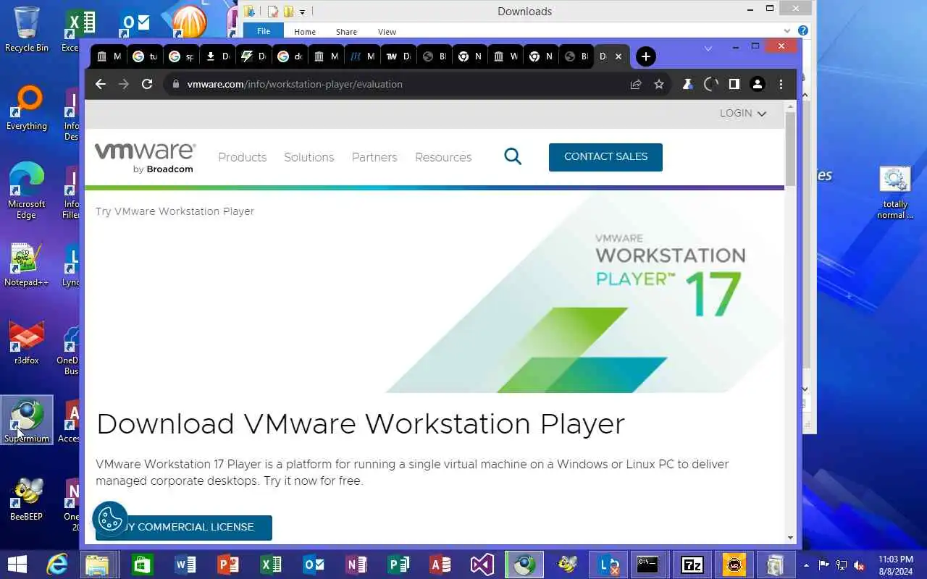The image size is (927, 579).
Task: Select Microsoft Edge desktop shortcut
Action: coord(27,190)
